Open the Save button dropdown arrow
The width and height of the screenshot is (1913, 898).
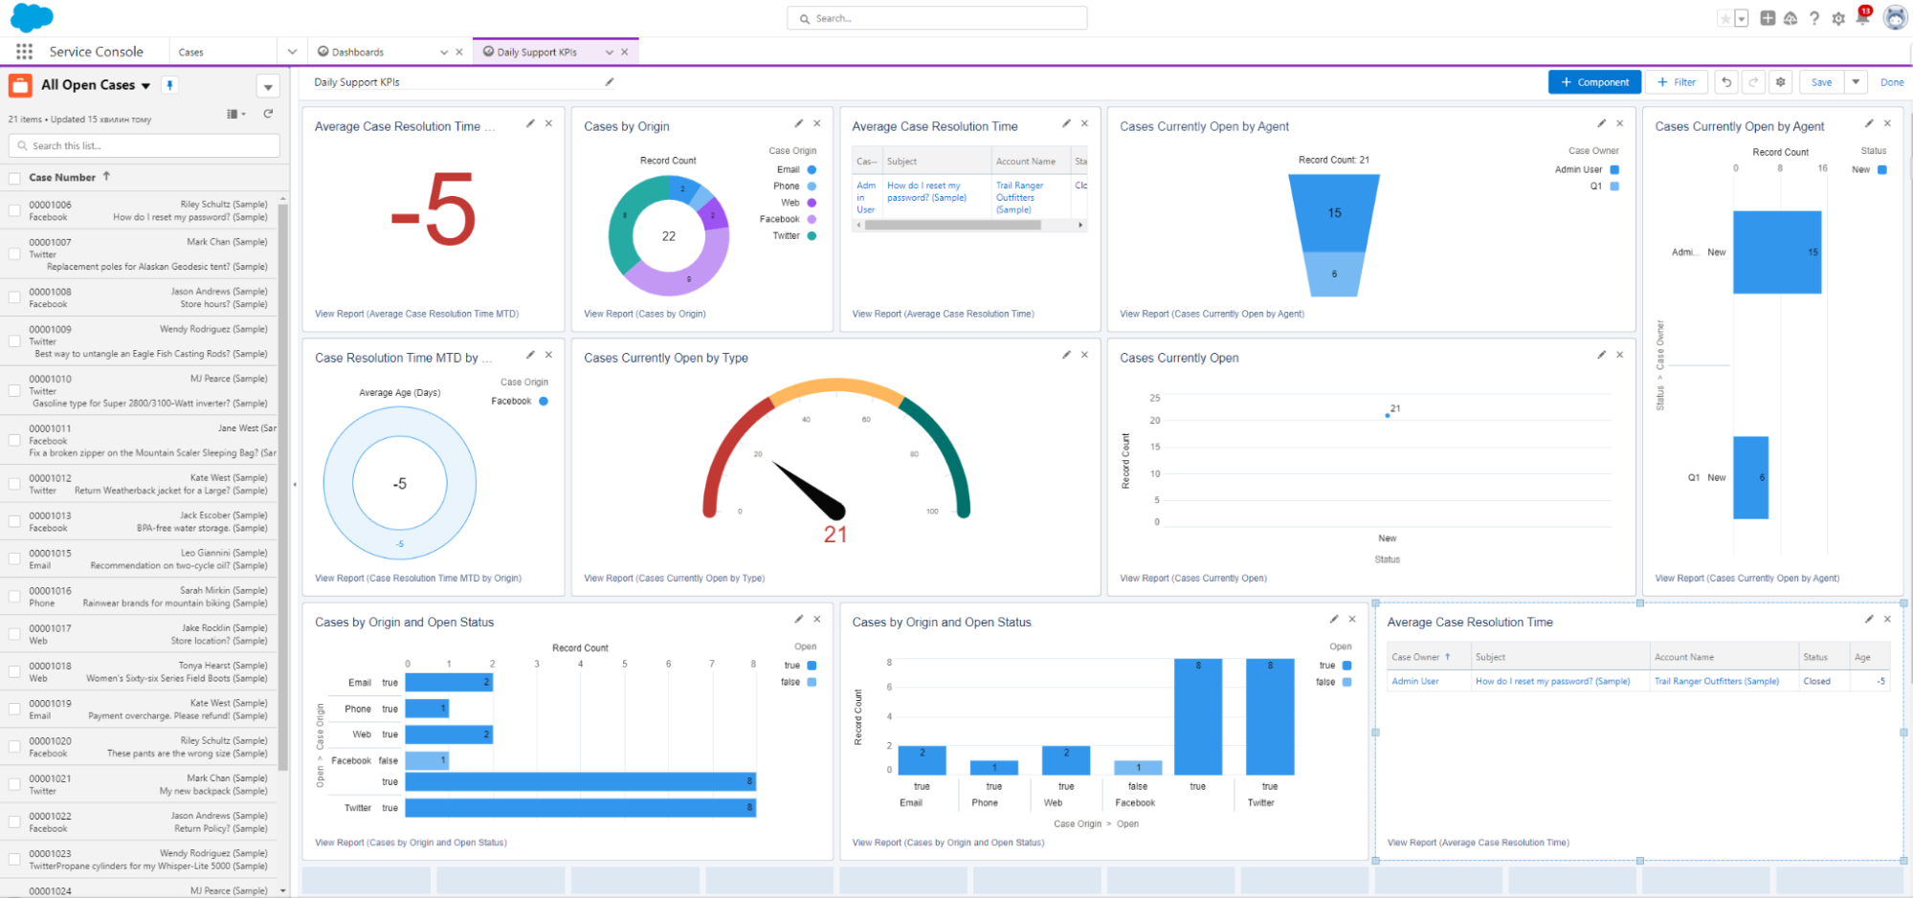(1855, 82)
